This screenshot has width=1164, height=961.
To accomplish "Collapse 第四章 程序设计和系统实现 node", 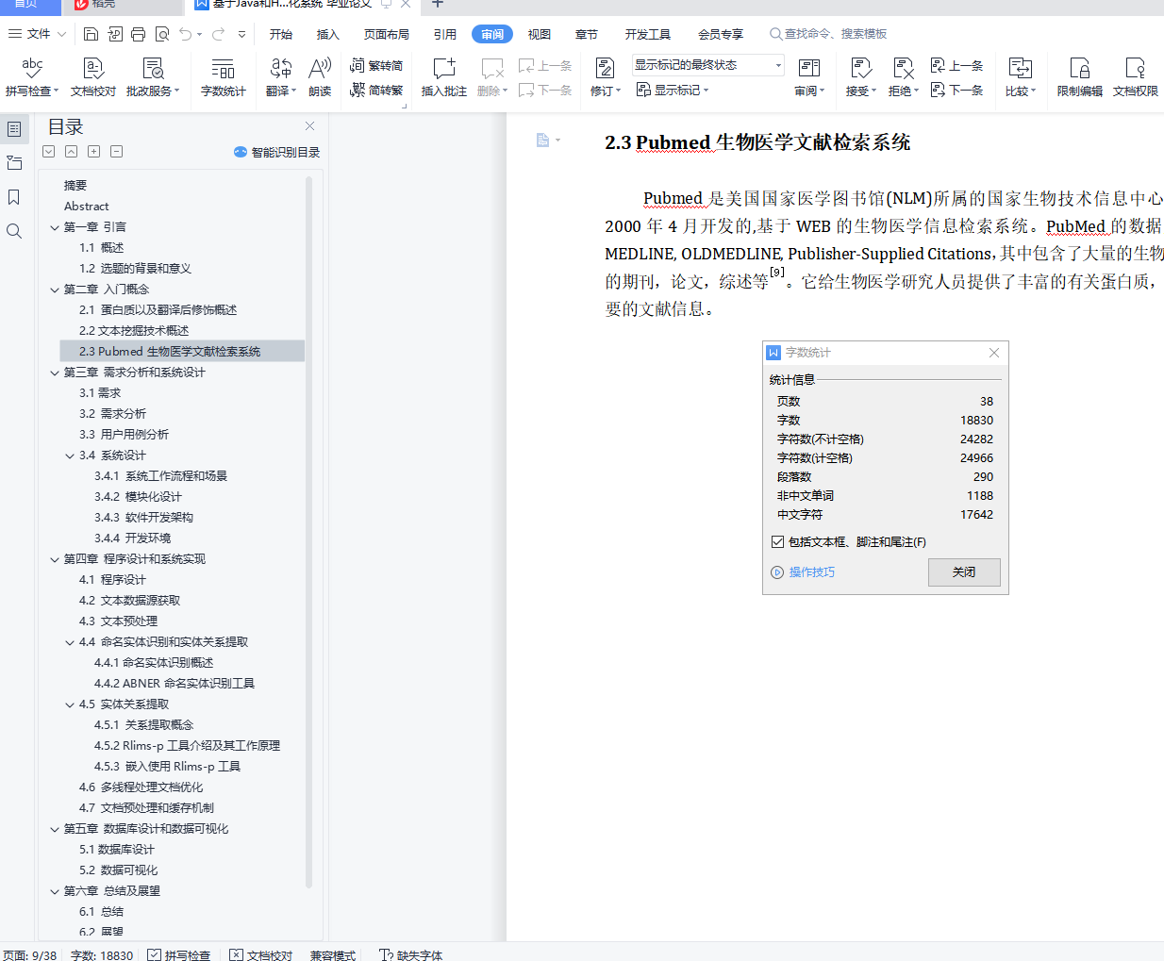I will [x=55, y=559].
